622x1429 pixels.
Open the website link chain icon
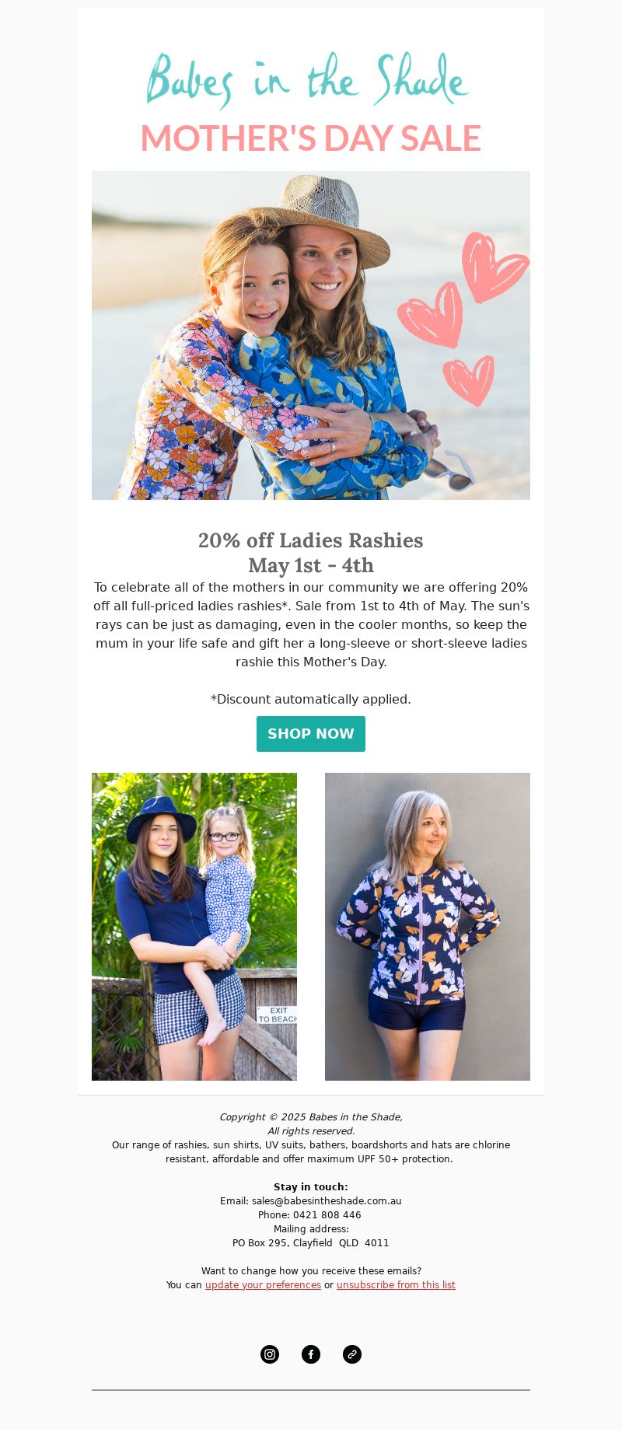tap(352, 1354)
